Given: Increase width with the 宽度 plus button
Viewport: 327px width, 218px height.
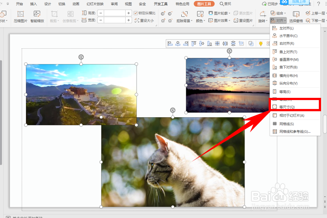Looking at the screenshot, I should coord(129,20).
